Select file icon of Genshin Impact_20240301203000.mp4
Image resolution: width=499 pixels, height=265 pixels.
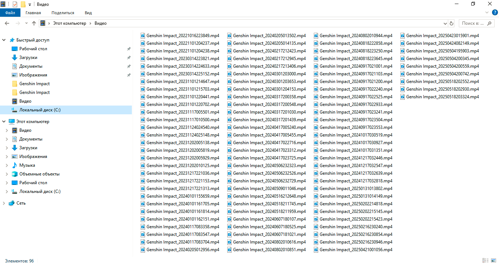(229, 74)
